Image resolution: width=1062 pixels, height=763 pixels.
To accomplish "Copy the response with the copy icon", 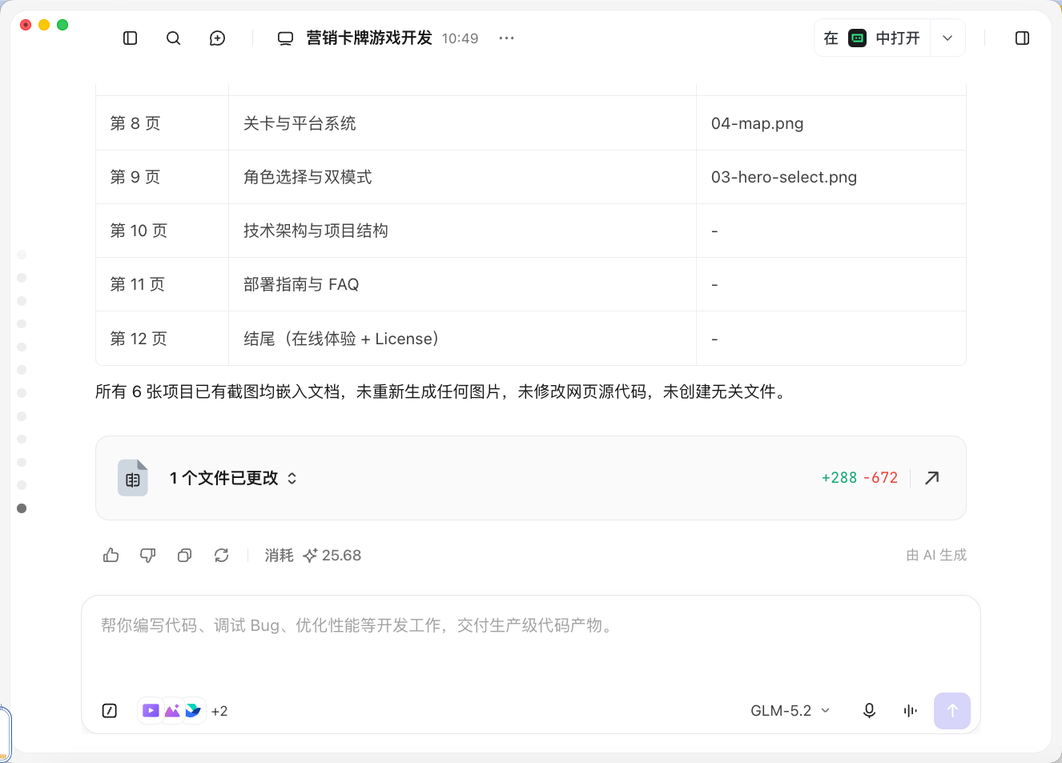I will point(185,556).
